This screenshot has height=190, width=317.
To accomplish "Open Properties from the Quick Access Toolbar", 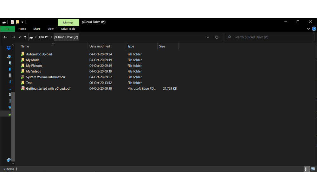I will [x=12, y=22].
